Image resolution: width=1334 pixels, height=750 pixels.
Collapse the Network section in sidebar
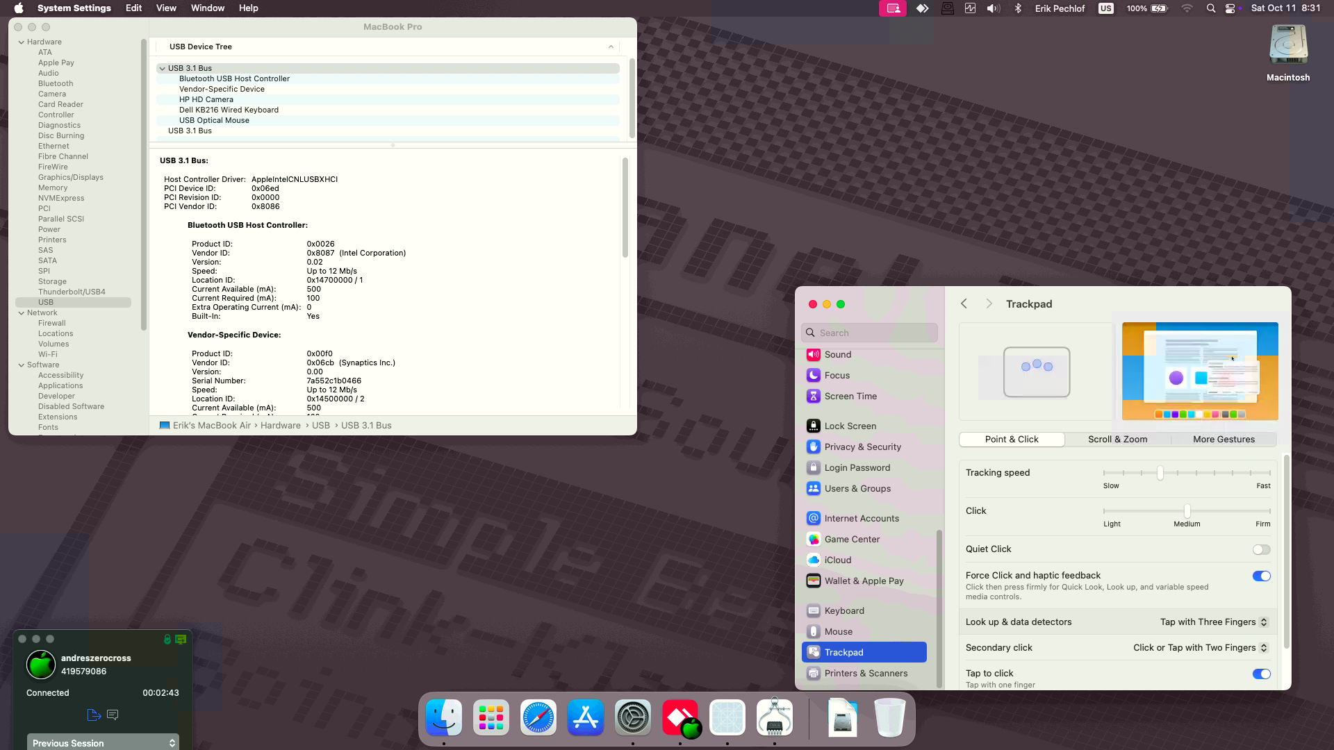pyautogui.click(x=22, y=312)
